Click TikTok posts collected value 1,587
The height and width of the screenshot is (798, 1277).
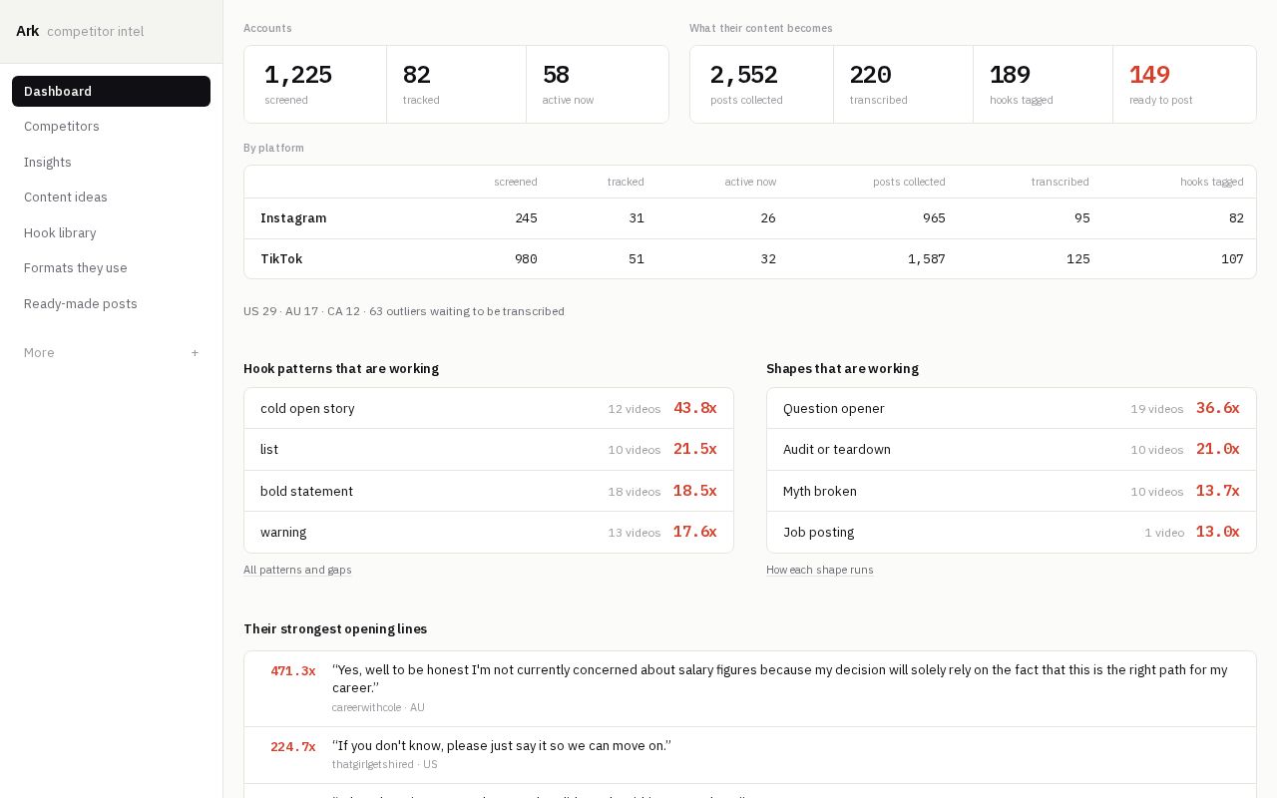(926, 259)
